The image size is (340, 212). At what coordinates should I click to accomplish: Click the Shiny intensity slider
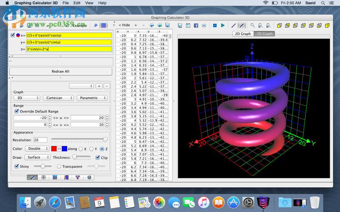[x=43, y=166]
